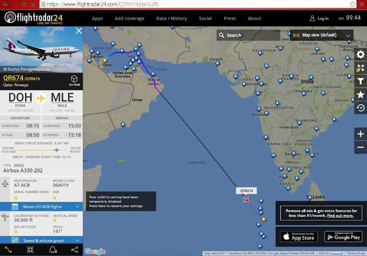The width and height of the screenshot is (367, 256).
Task: Expand Recent A7-ACB flights section
Action: point(41,207)
